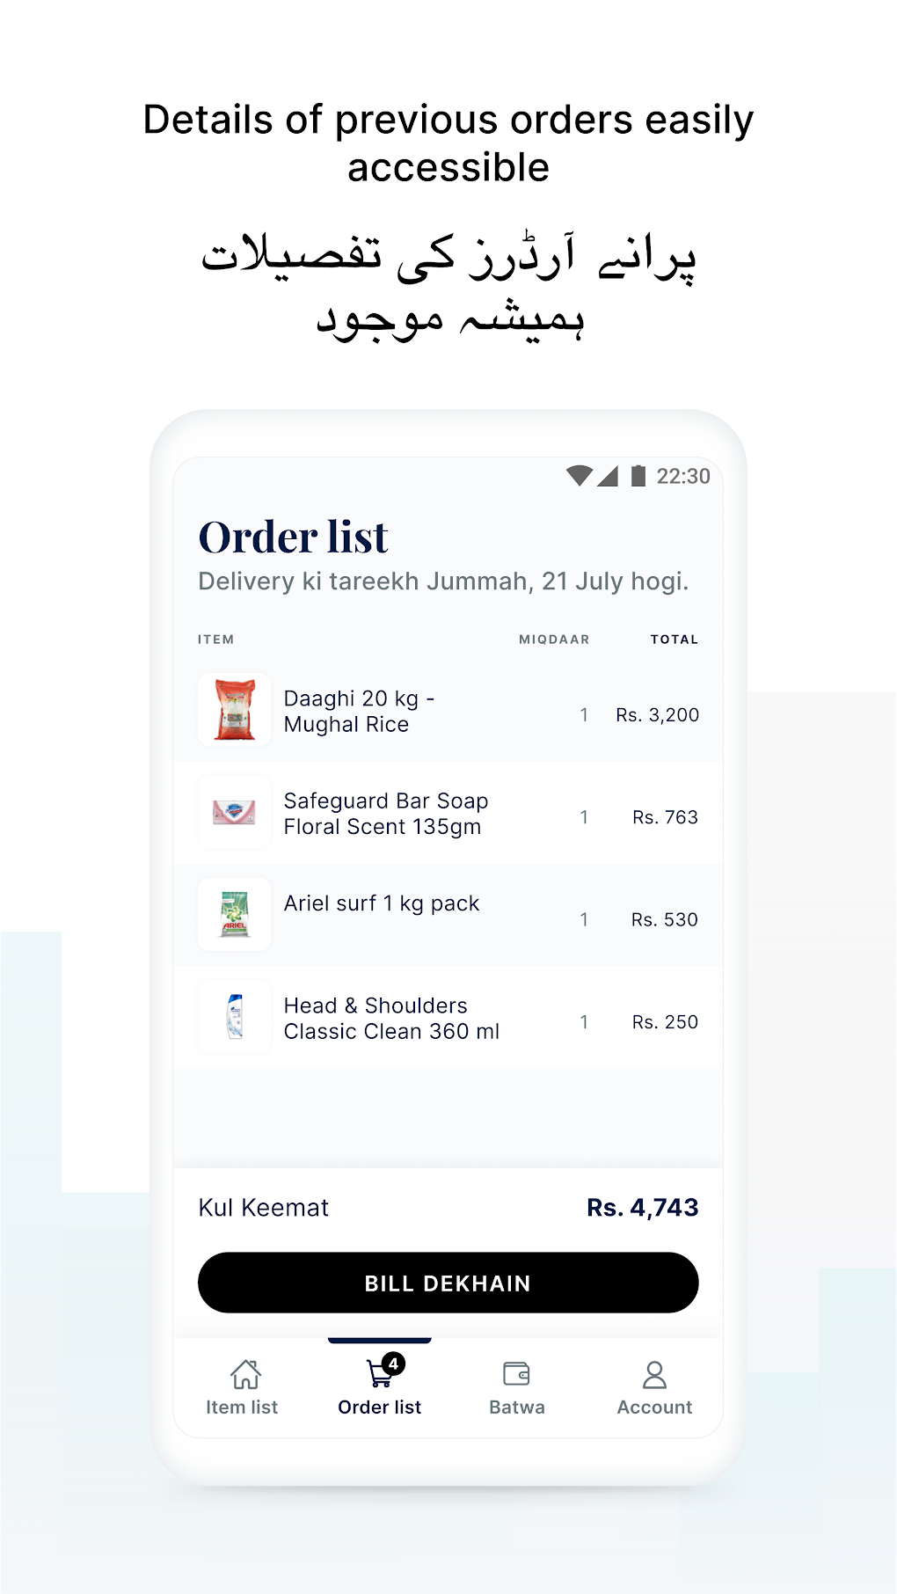Select the Safeguard Bar Soap row

tap(385, 814)
